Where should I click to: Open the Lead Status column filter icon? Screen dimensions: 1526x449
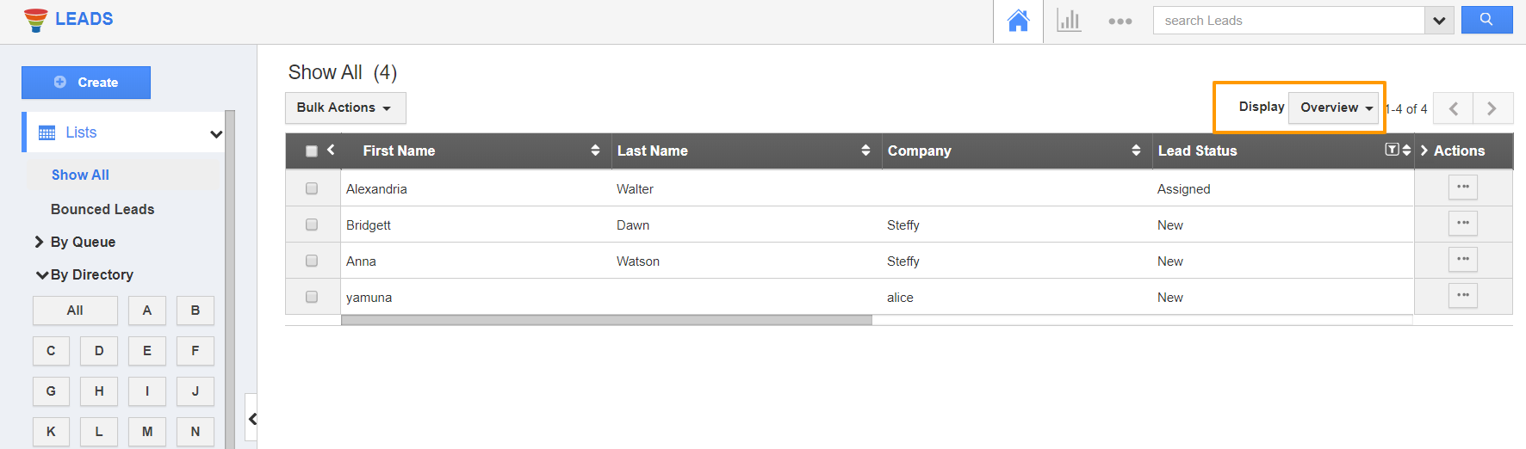tap(1392, 150)
